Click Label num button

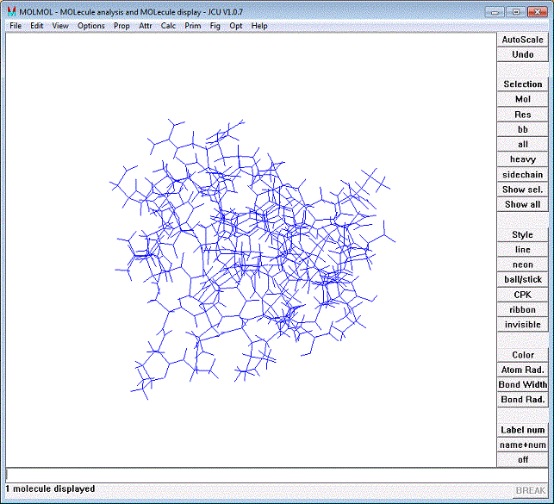point(523,430)
